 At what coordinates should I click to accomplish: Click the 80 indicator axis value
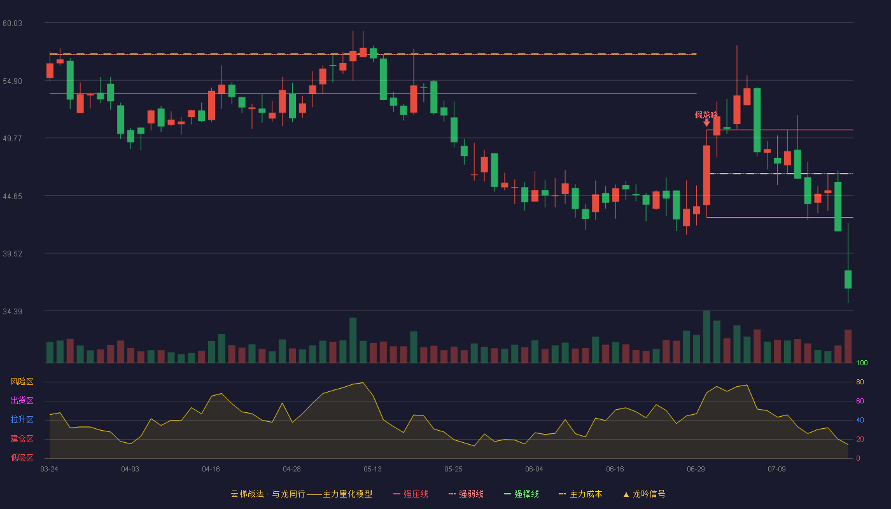coord(860,382)
